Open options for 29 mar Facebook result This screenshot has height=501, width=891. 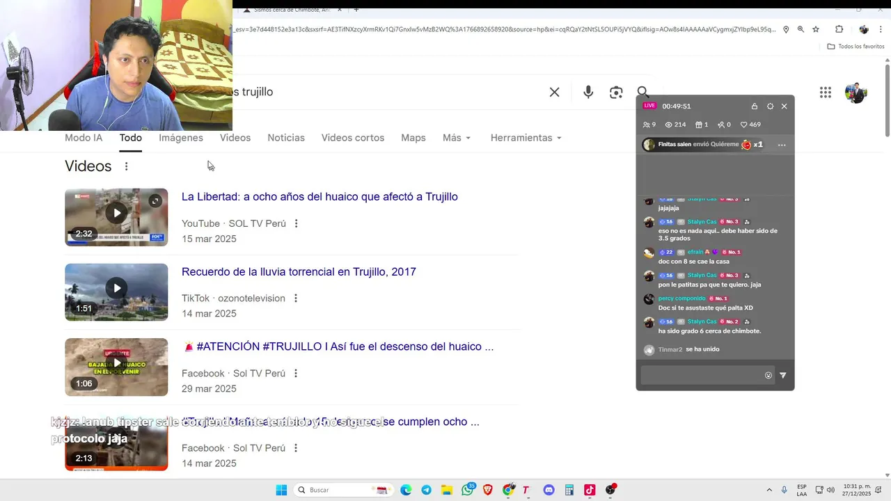coord(295,373)
